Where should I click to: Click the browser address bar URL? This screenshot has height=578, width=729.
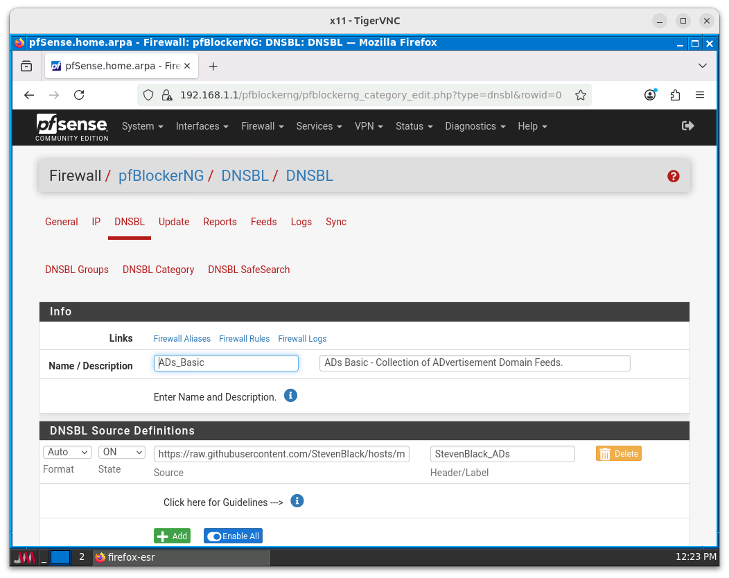point(371,96)
